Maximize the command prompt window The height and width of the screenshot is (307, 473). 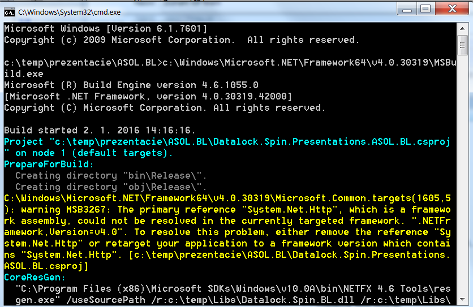425,8
